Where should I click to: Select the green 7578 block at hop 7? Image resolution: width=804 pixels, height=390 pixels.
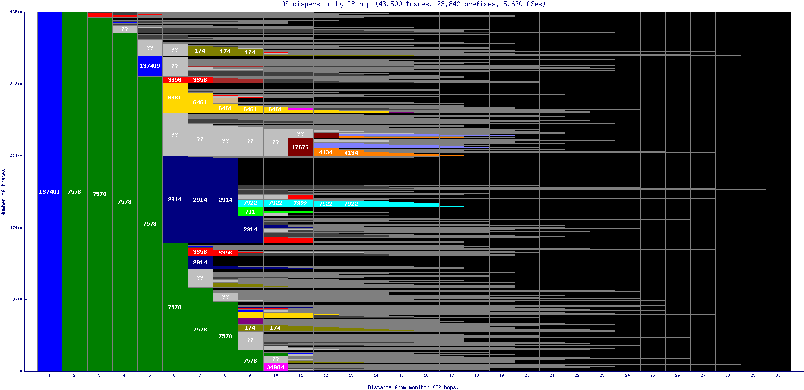tap(200, 330)
